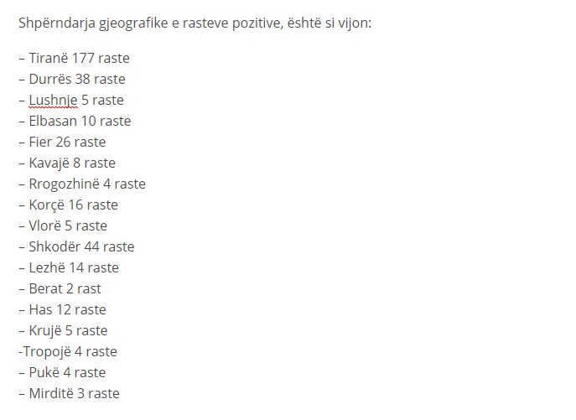Click the Vlorë 5 raste entry

[63, 226]
